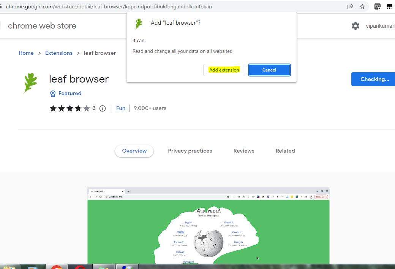The width and height of the screenshot is (395, 269).
Task: Open the Extensions breadcrumb link
Action: click(59, 53)
